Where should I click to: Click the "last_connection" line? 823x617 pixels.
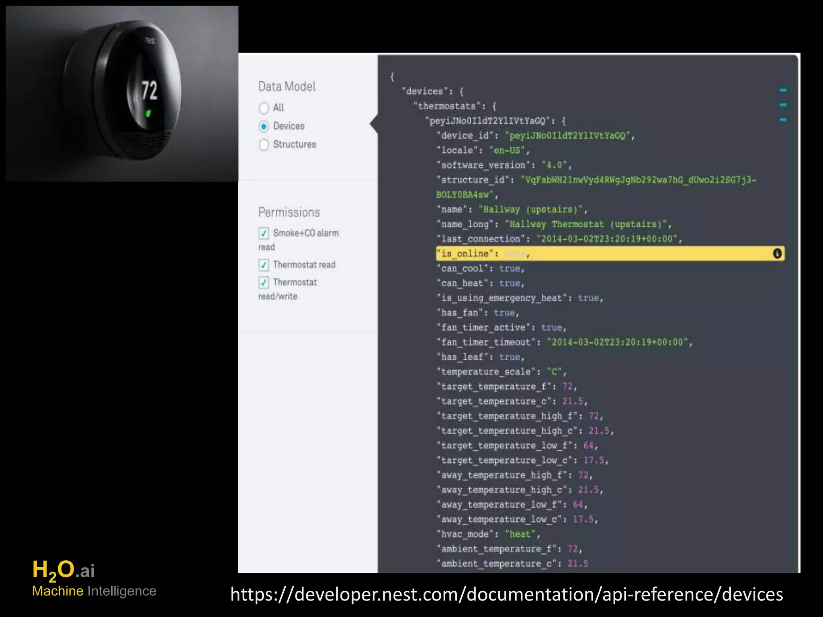[x=559, y=239]
